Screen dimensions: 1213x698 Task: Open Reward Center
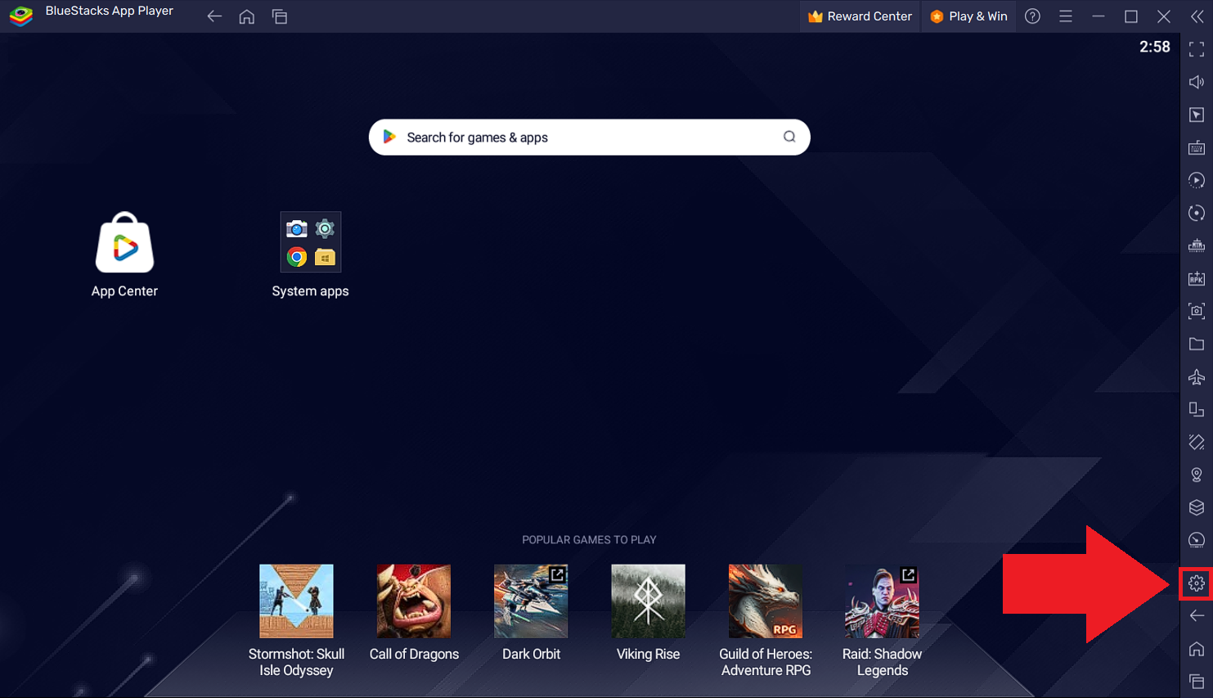coord(860,16)
